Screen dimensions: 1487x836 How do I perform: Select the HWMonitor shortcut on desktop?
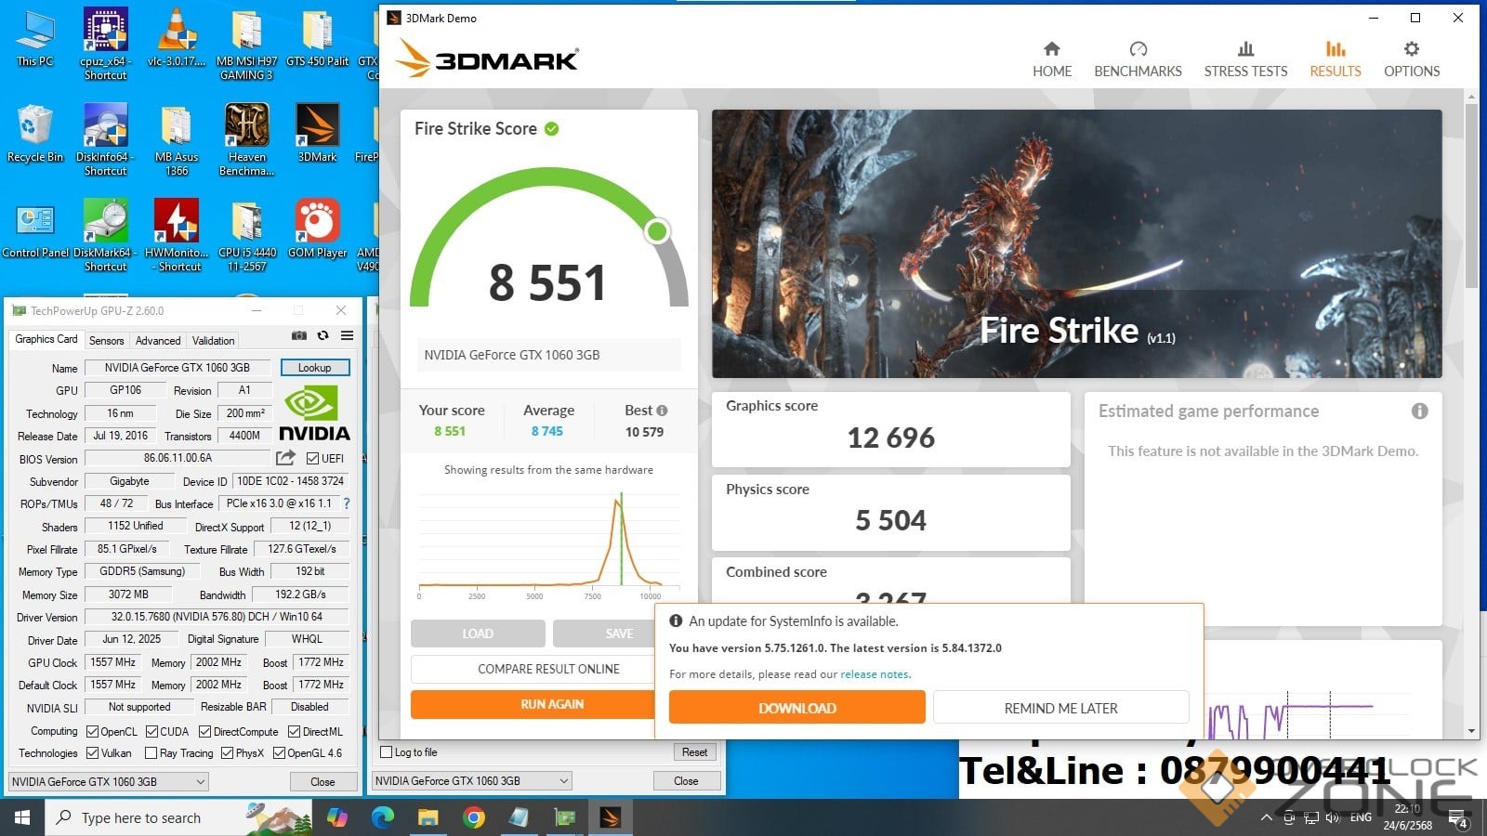[x=177, y=235]
